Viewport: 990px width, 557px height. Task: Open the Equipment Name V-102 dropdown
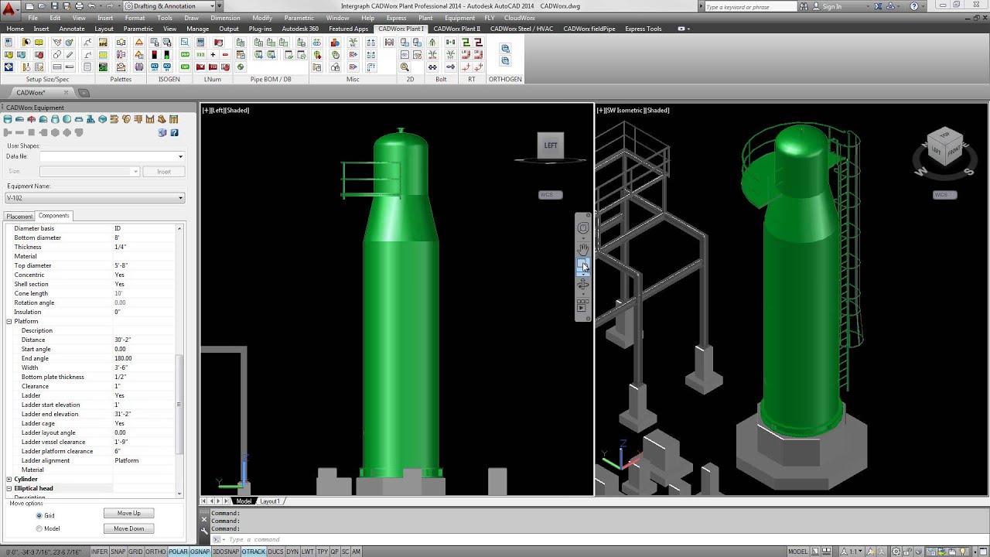tap(179, 197)
